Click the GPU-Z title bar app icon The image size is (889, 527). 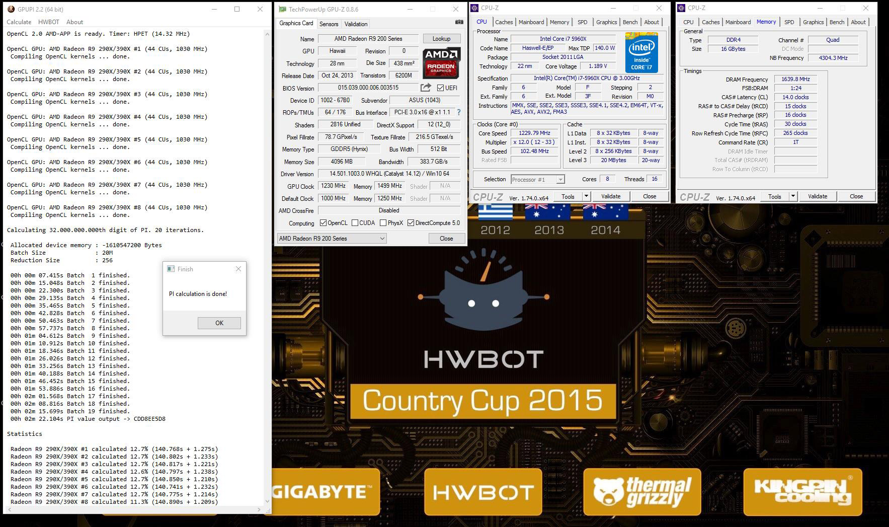(x=283, y=9)
